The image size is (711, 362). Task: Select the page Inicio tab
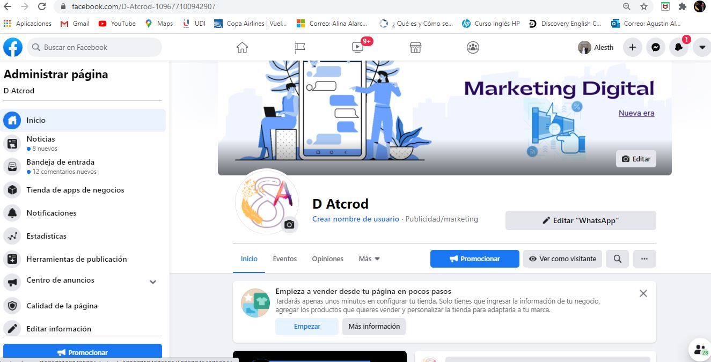(249, 258)
